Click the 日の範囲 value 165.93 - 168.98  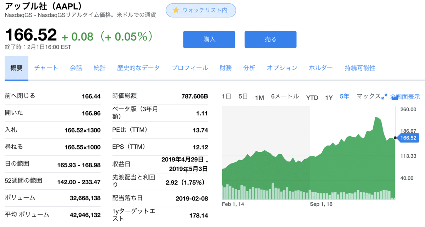(x=79, y=165)
